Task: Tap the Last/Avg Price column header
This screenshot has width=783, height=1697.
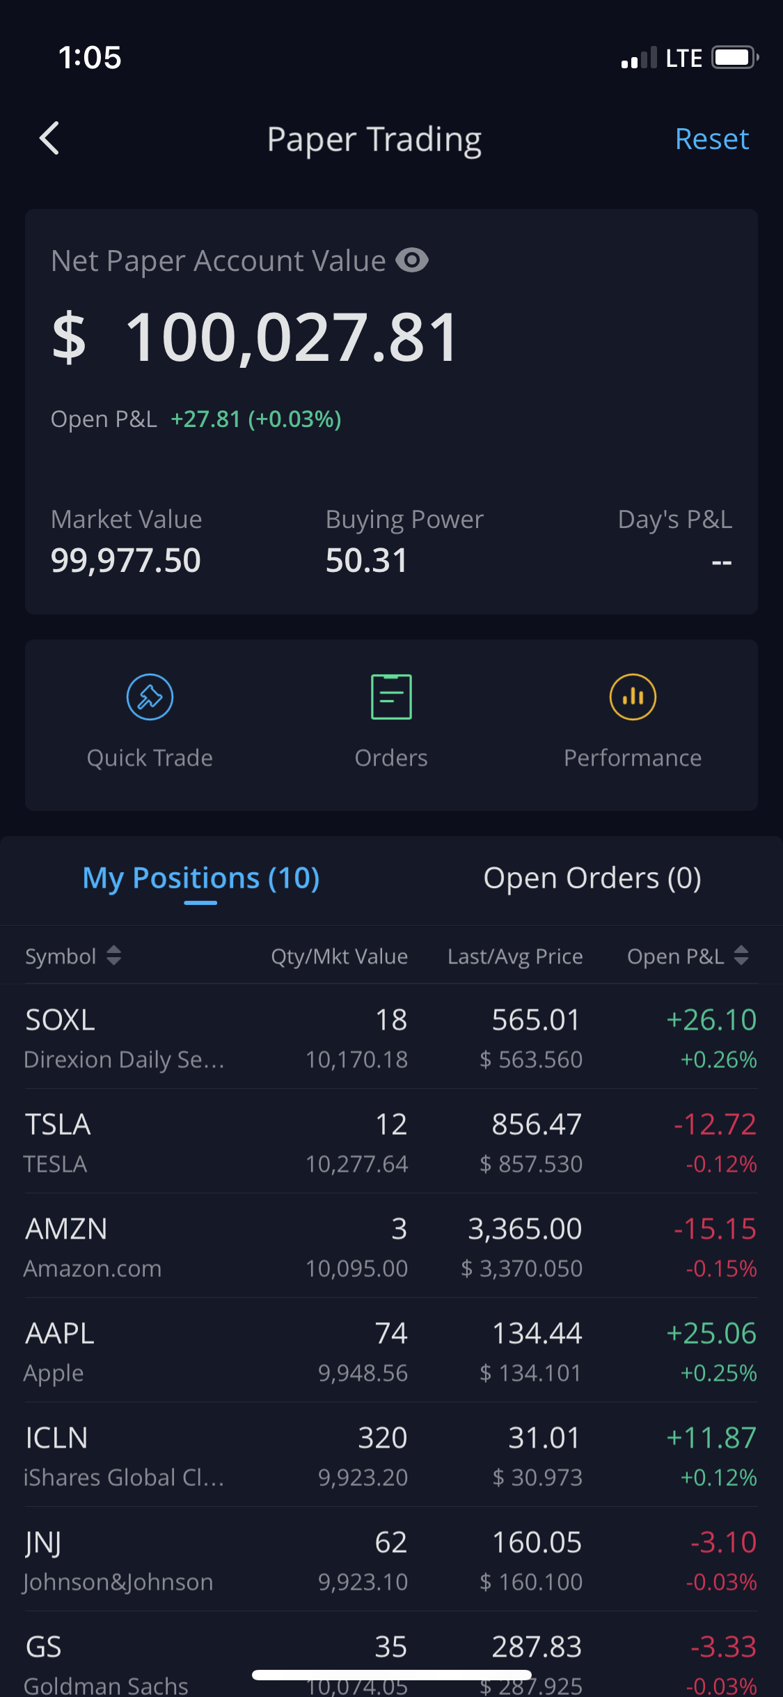Action: (x=515, y=956)
